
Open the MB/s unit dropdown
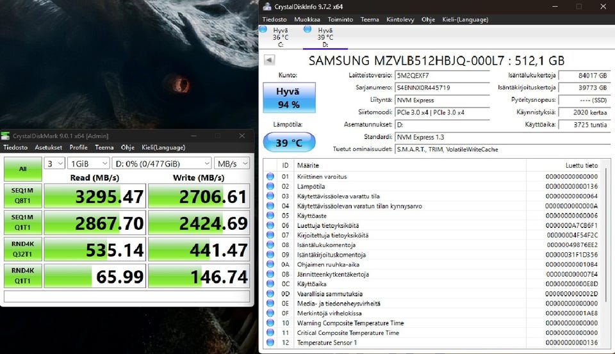pos(231,163)
